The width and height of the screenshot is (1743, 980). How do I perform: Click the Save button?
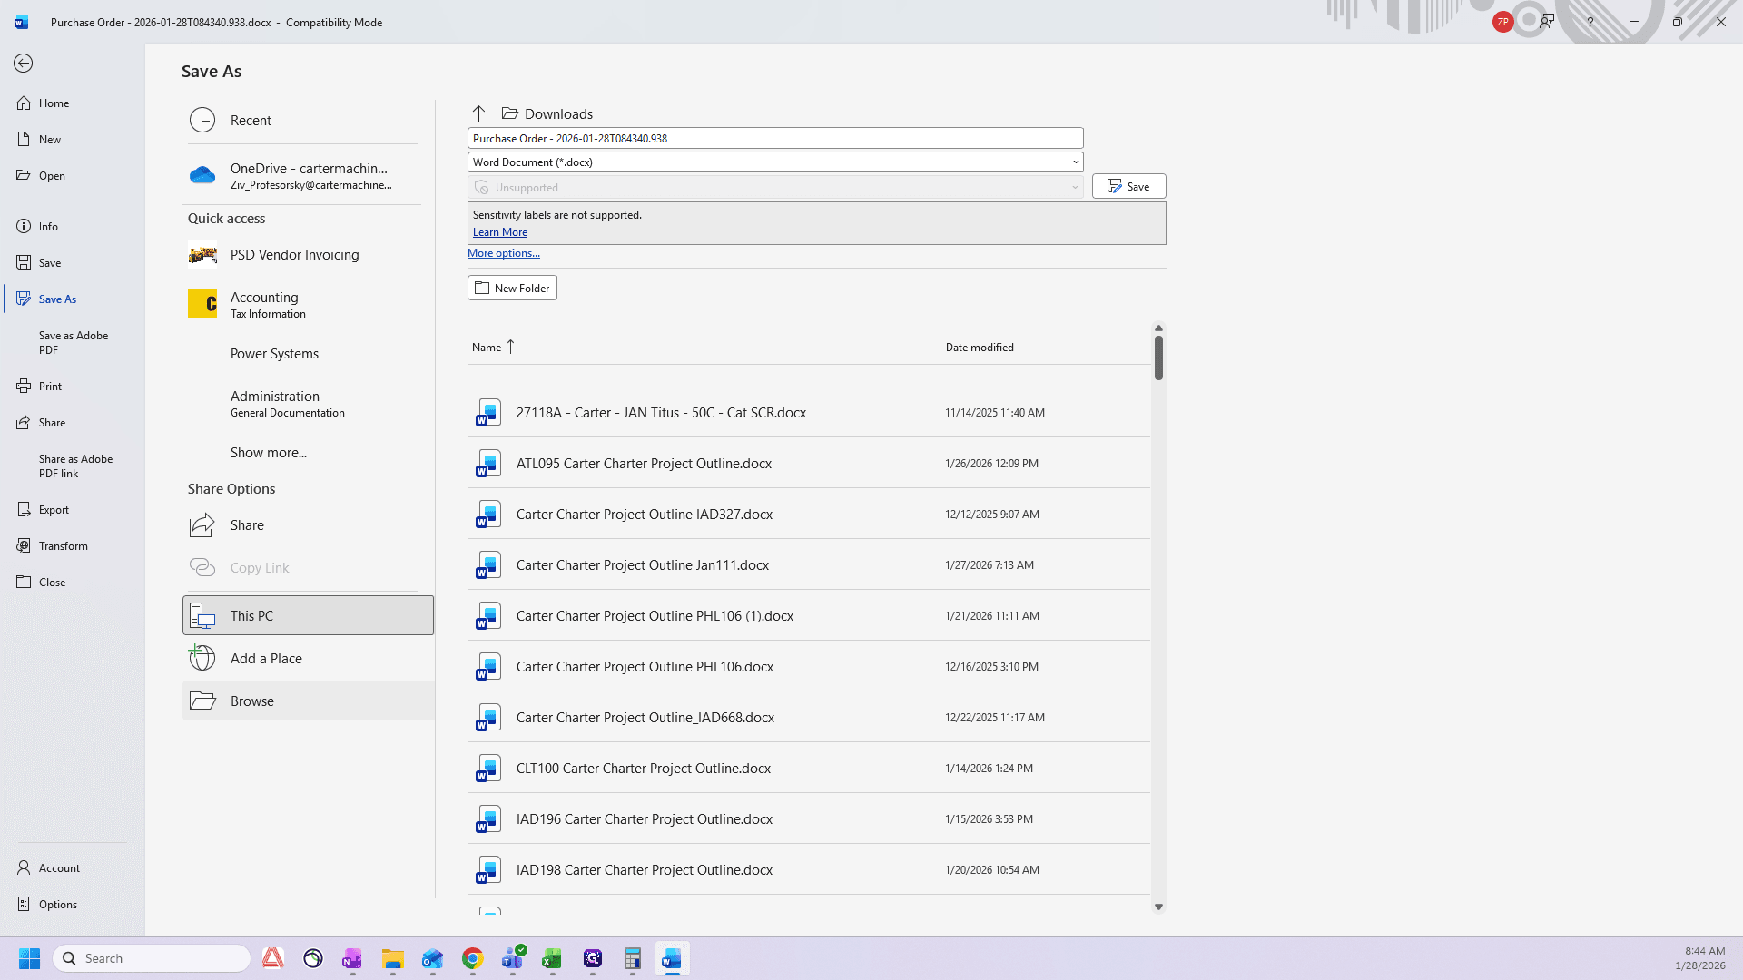click(x=1128, y=186)
